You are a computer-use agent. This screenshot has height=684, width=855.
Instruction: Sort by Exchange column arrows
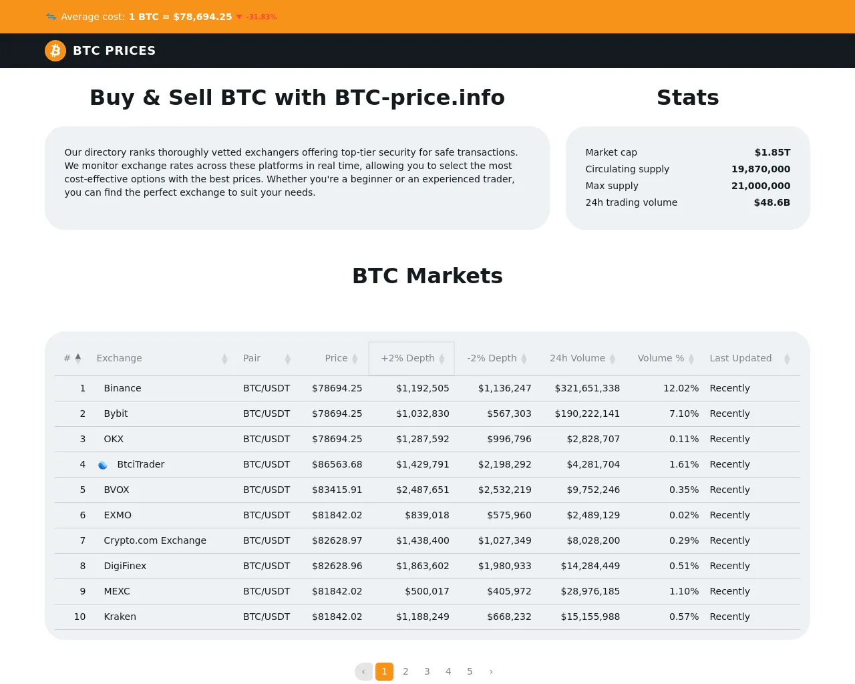pos(224,359)
